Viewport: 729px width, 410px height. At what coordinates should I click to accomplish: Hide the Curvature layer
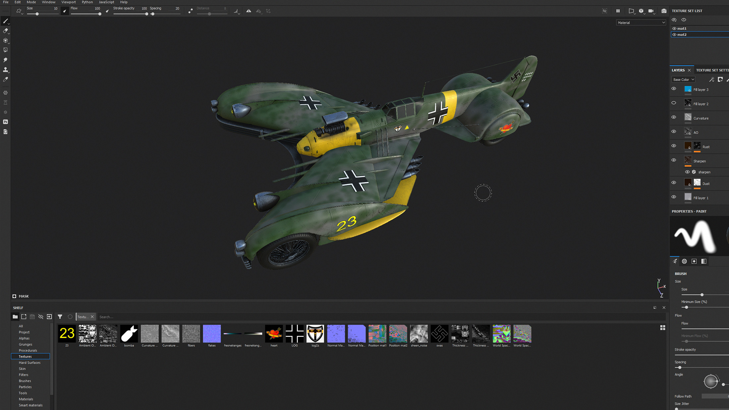coord(674,117)
